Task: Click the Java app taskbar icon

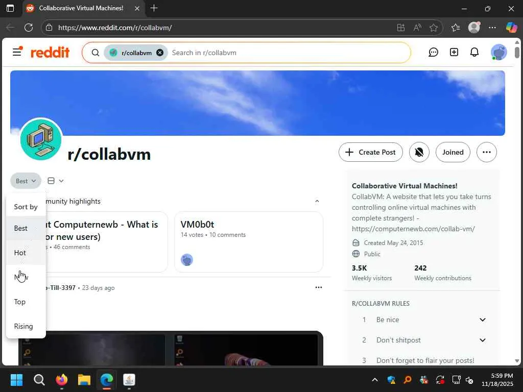Action: coord(129,380)
